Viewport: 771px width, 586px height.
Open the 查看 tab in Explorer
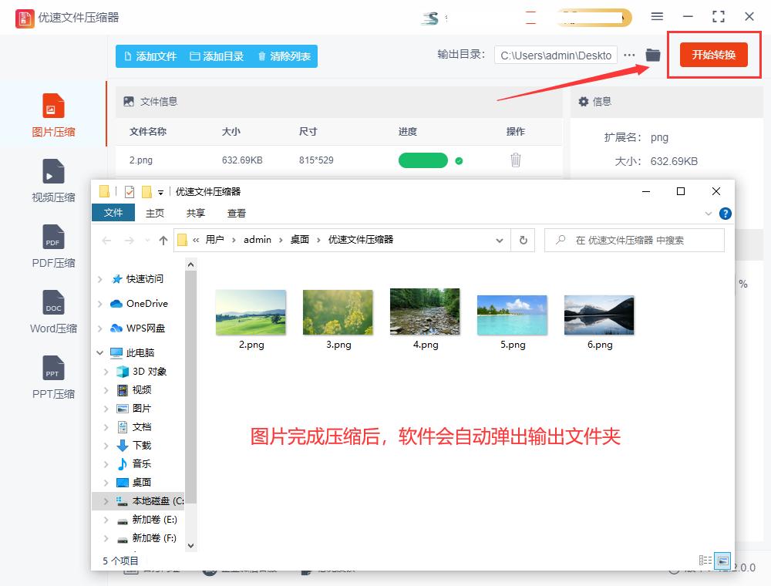(x=237, y=213)
